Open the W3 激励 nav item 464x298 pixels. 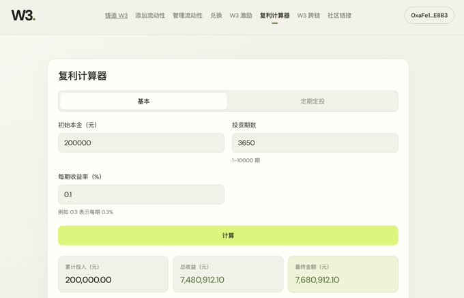(241, 16)
